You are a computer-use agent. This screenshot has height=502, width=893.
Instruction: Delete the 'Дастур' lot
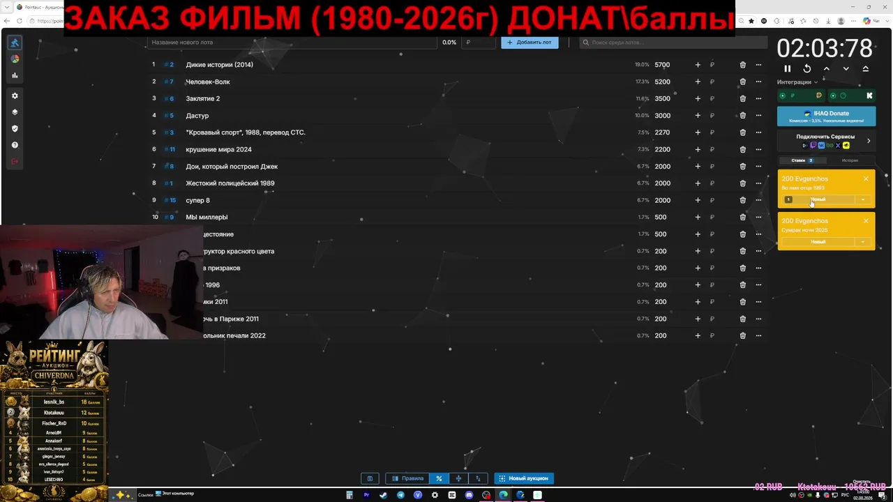742,116
